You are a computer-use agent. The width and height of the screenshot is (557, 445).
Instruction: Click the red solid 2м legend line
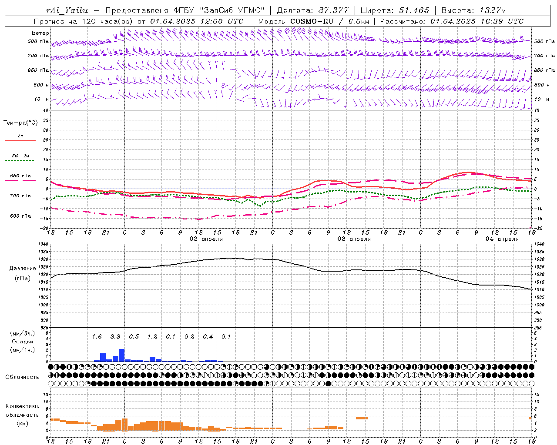click(x=20, y=141)
